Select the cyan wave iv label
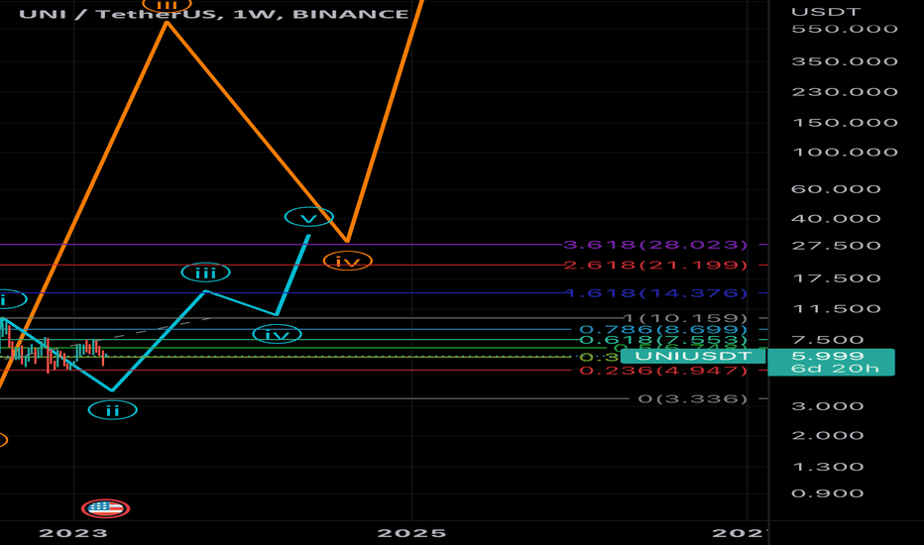The width and height of the screenshot is (924, 545). (277, 335)
